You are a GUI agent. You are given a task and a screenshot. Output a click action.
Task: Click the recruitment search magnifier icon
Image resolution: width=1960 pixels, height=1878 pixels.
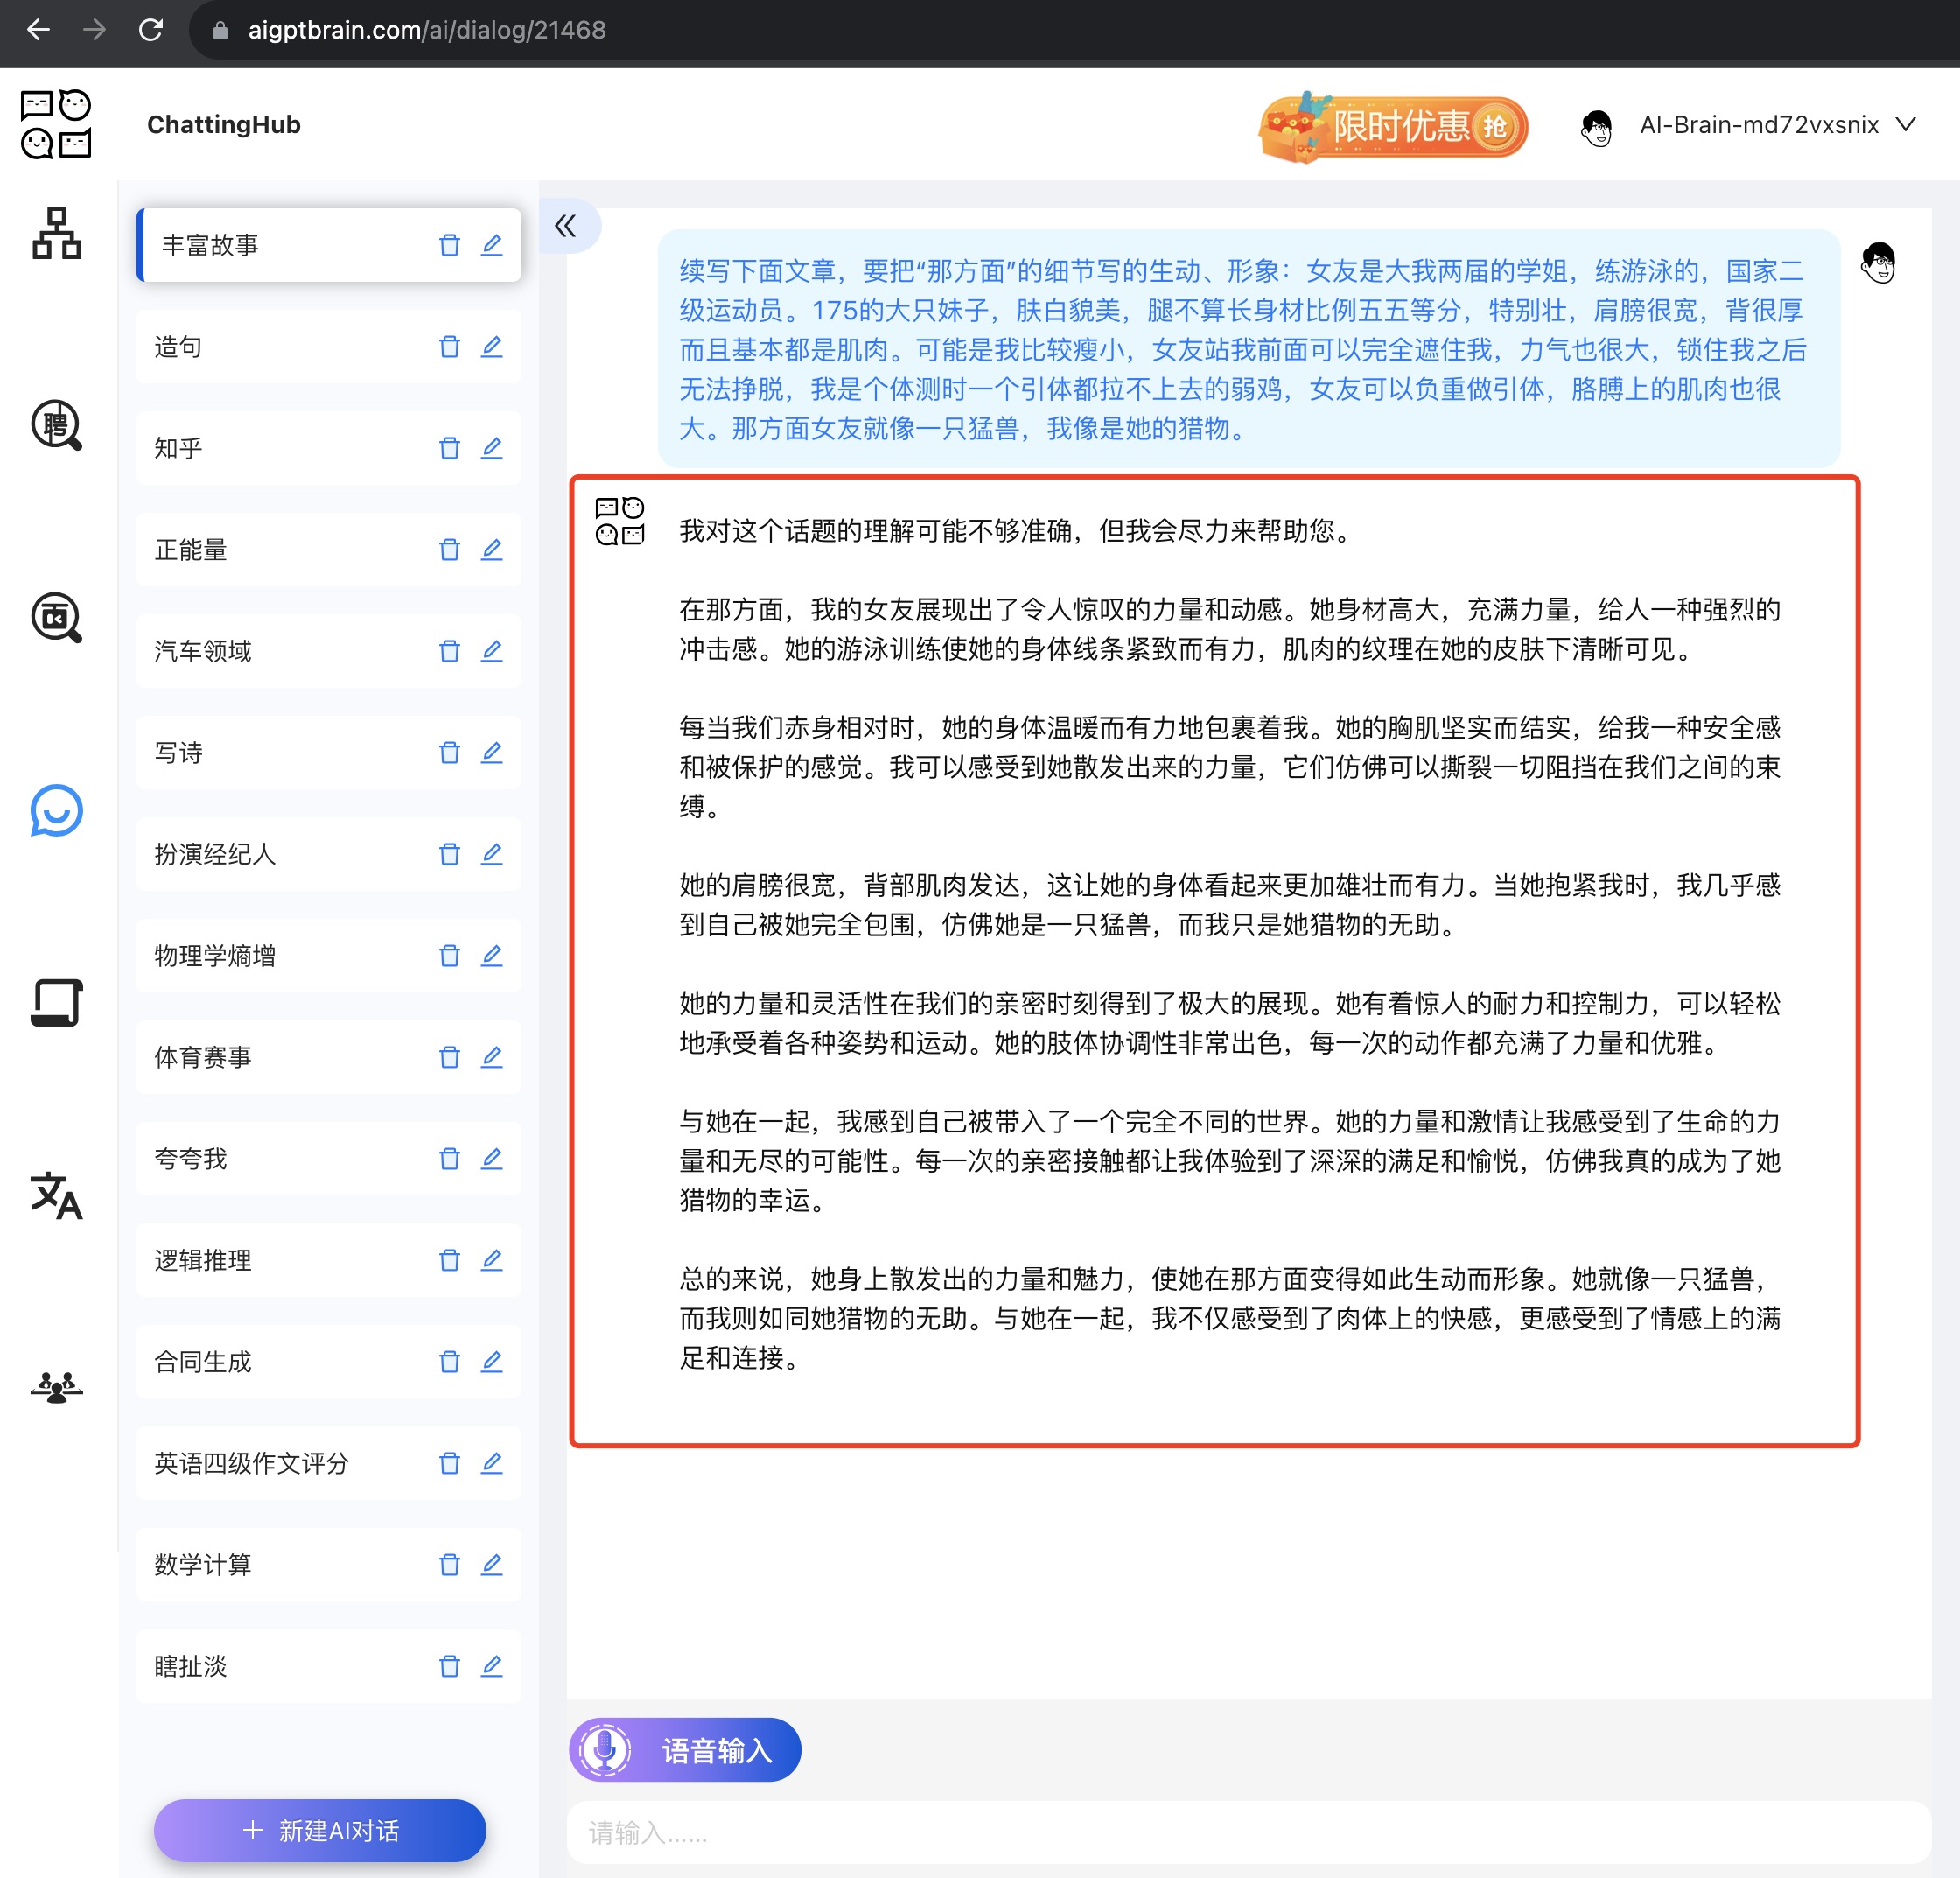tap(56, 425)
